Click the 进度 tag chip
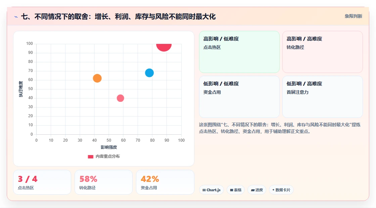 click(x=257, y=190)
